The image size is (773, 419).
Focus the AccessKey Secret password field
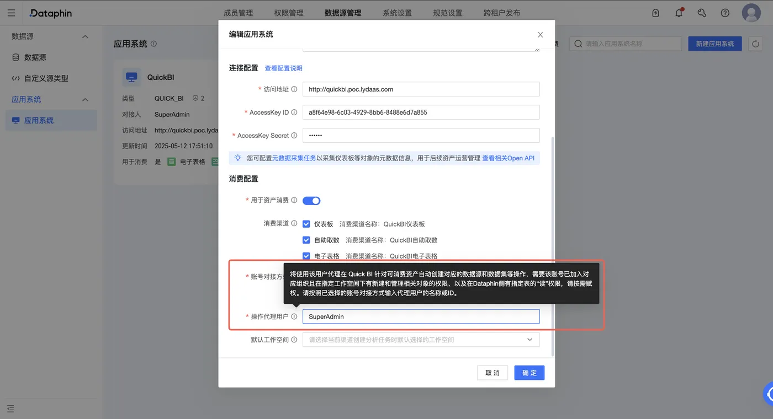coord(421,136)
